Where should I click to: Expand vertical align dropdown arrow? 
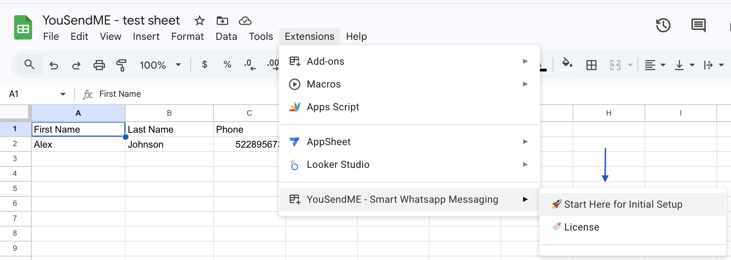(692, 65)
